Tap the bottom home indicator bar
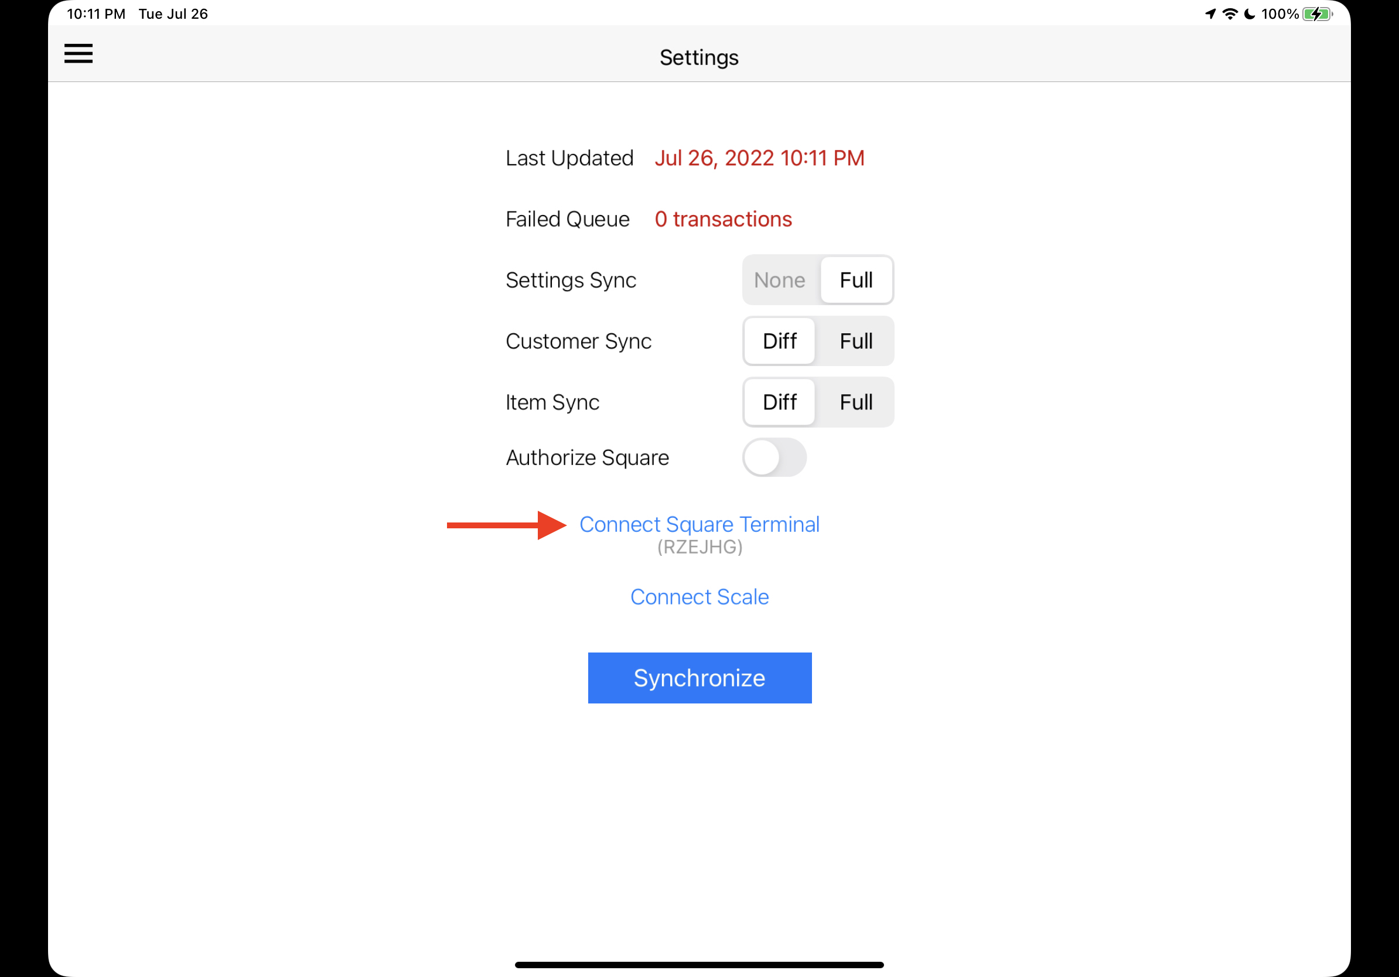 pos(699,965)
